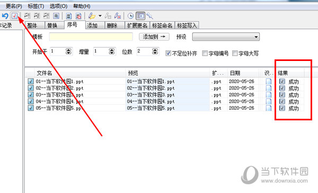Enable the 字母大写 checkbox
The image size is (318, 193).
coord(235,53)
